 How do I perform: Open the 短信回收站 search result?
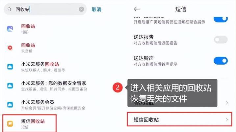[x=30, y=123]
